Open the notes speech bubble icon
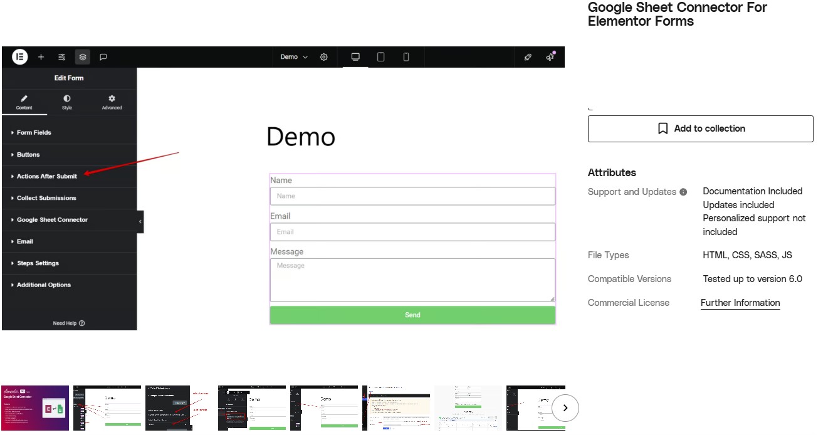The height and width of the screenshot is (435, 833). click(x=103, y=57)
